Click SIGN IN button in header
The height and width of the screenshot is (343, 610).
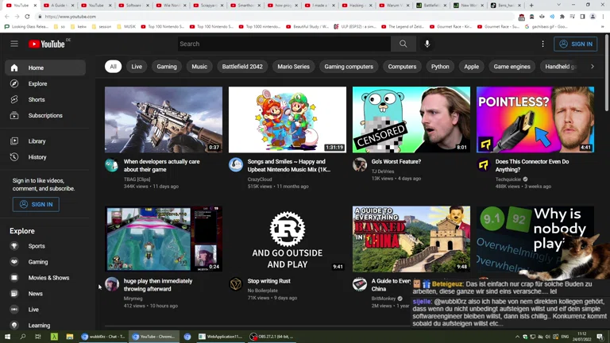click(x=575, y=44)
